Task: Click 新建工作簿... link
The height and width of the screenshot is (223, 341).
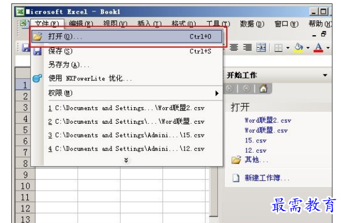Action: click(x=267, y=178)
